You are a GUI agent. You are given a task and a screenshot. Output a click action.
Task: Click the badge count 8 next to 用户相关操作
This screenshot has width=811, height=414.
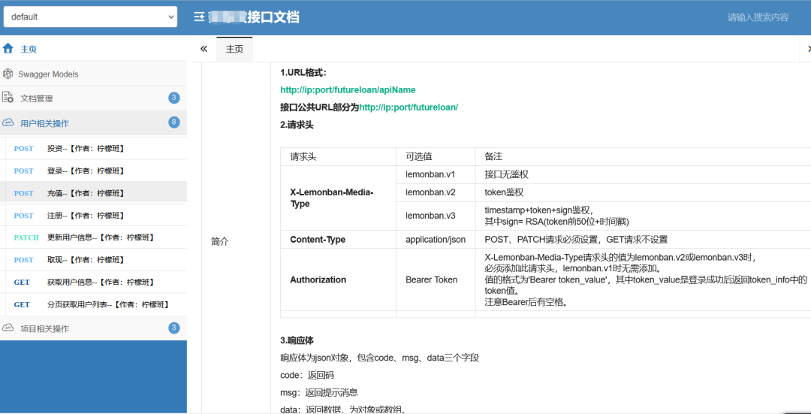(x=174, y=122)
